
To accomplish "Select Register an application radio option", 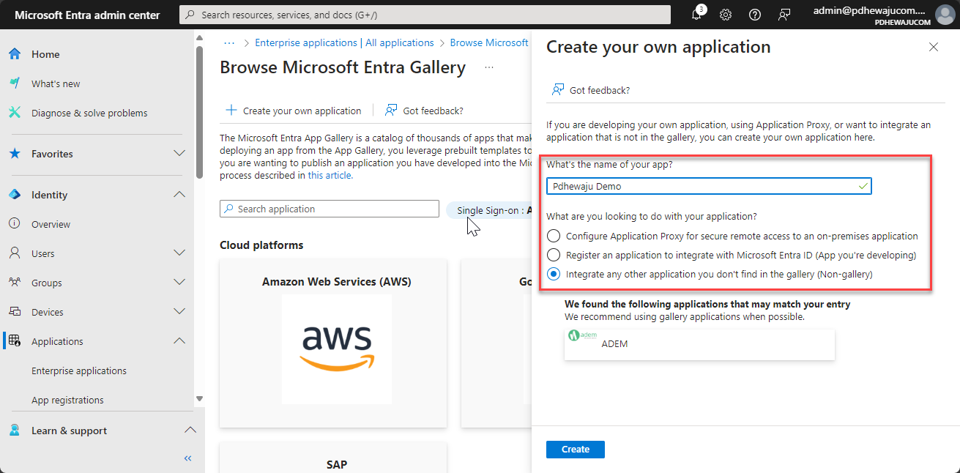I will pyautogui.click(x=554, y=255).
